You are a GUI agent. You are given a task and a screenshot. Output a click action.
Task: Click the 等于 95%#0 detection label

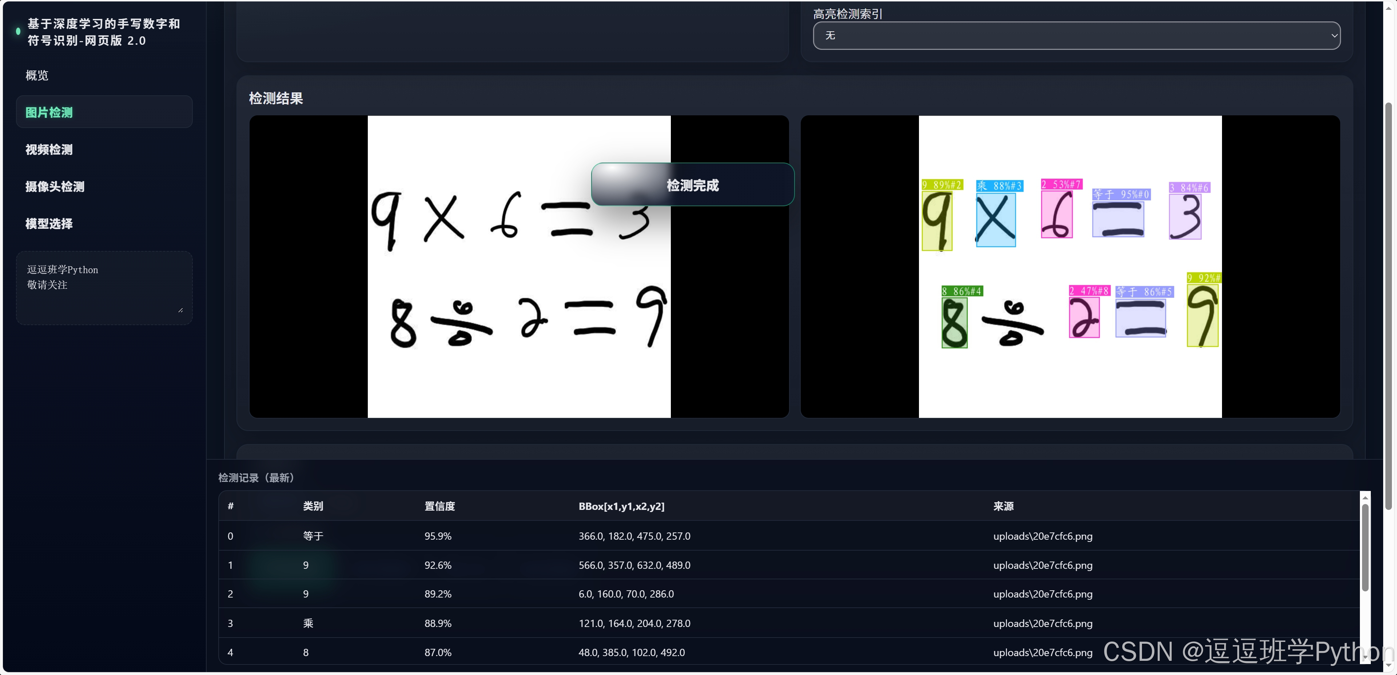(1121, 194)
